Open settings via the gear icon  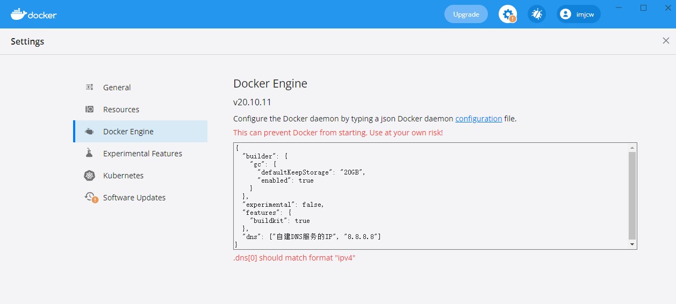pyautogui.click(x=507, y=15)
